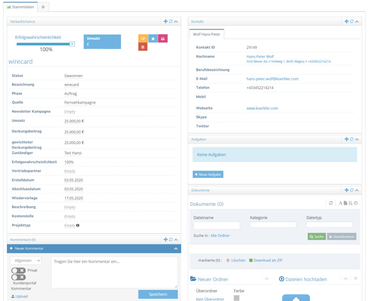Select the Wolf Hans-Peter contact tab
371x301 pixels.
click(207, 34)
